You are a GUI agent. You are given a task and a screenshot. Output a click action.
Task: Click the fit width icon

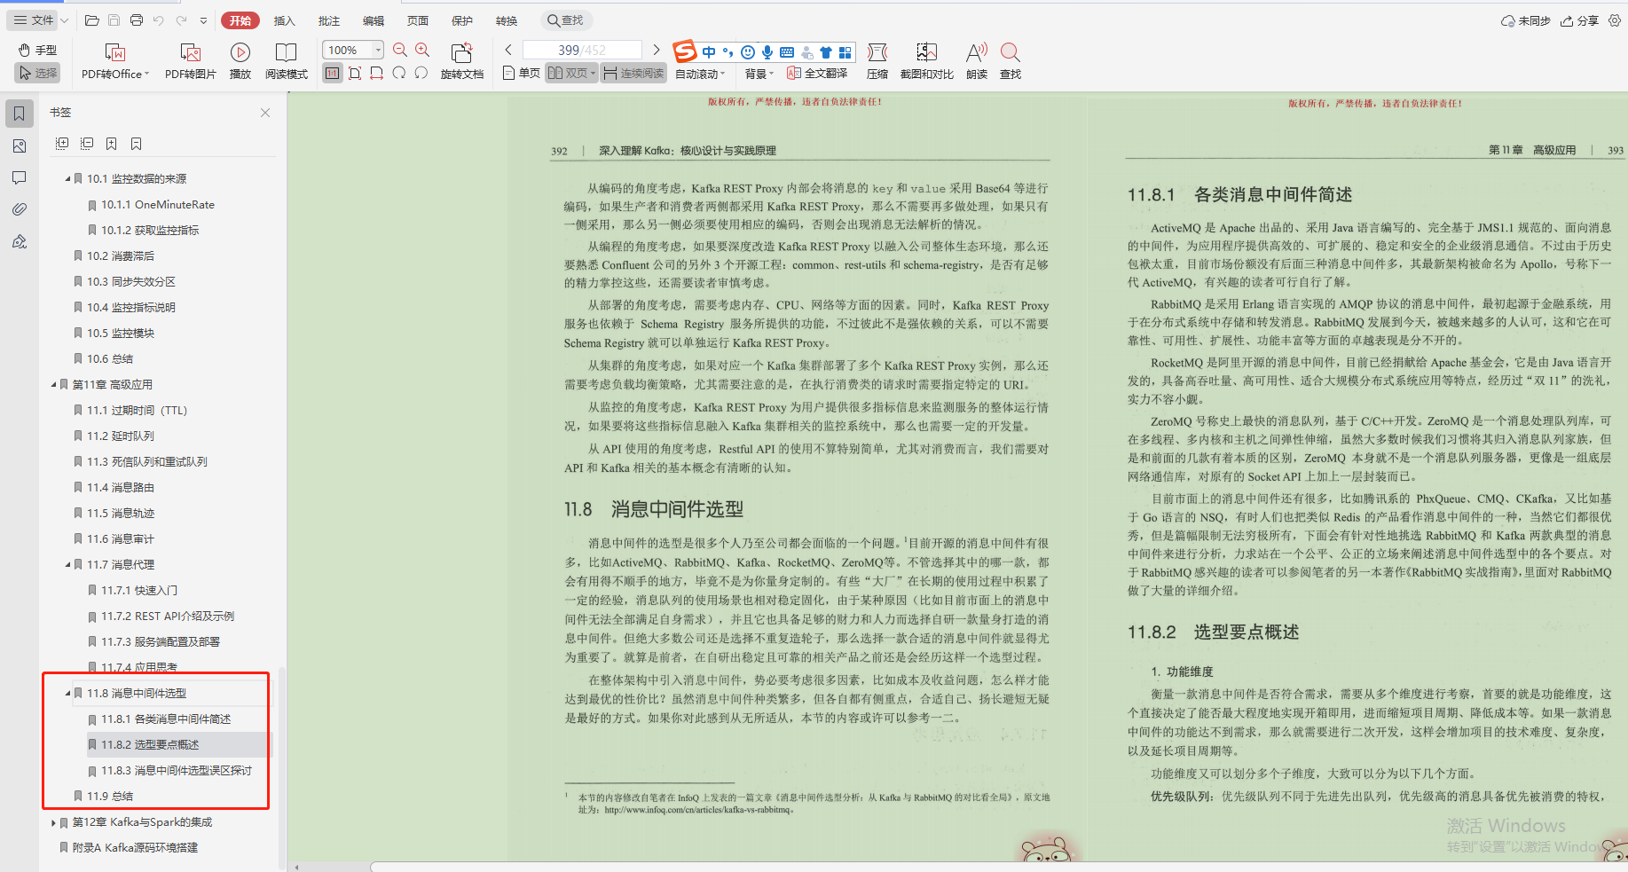[x=377, y=73]
